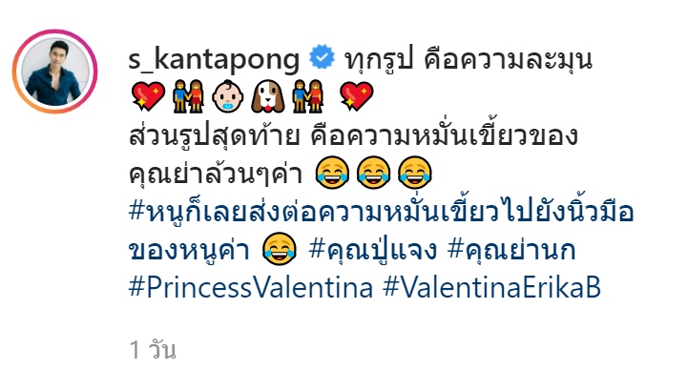Open the #ValentinaErikaB hashtag
This screenshot has height=391, width=687.
[491, 288]
